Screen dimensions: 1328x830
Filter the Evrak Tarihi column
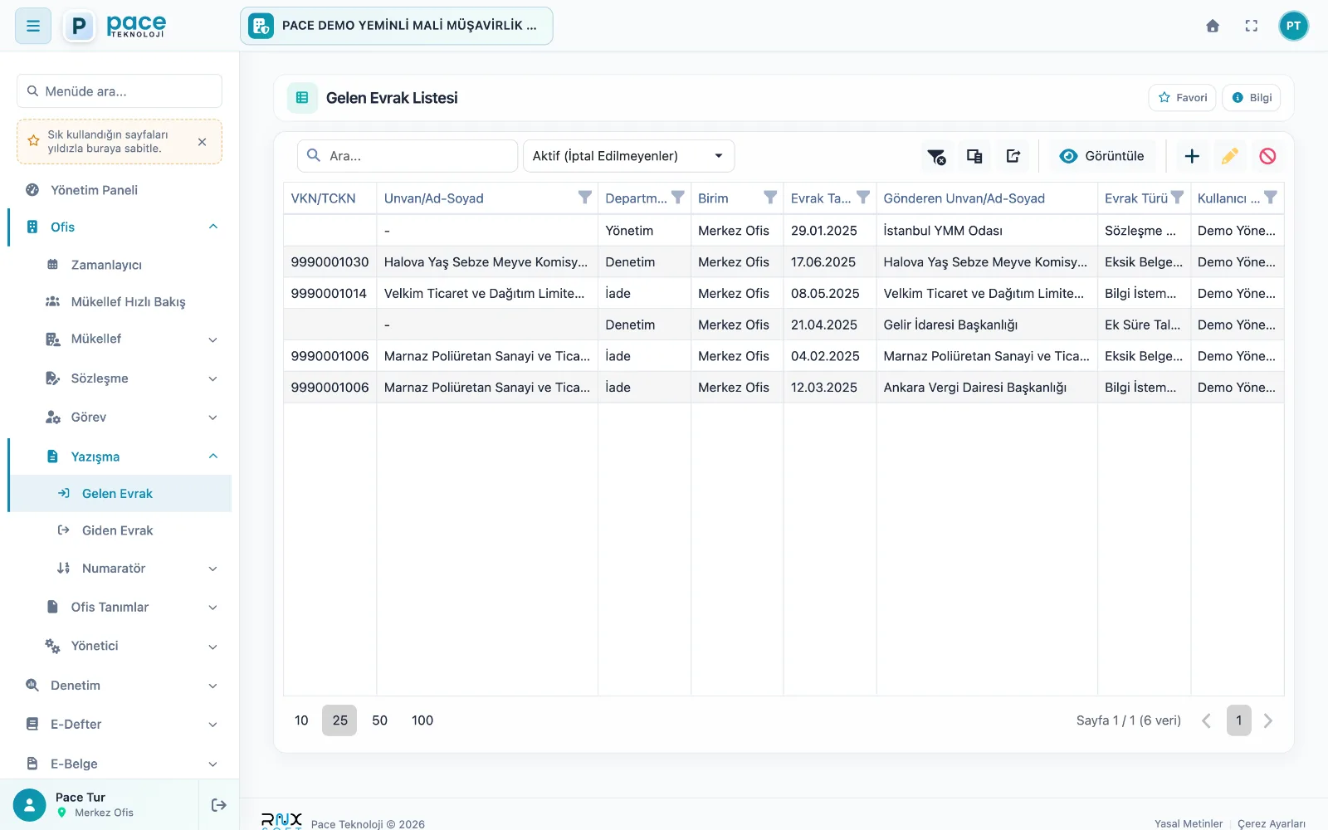coord(863,198)
